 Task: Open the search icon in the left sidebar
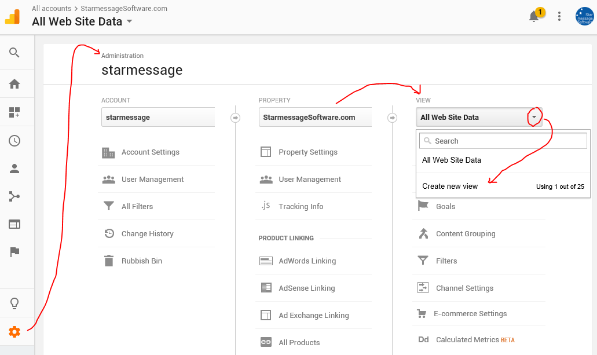(14, 53)
